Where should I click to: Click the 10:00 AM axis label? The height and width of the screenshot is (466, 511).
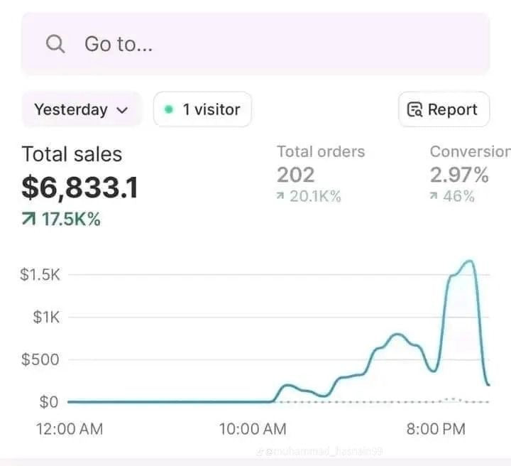tap(254, 429)
